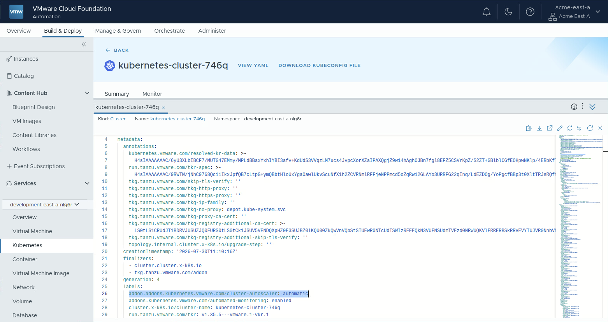Go to the Overview top tab

pyautogui.click(x=19, y=31)
